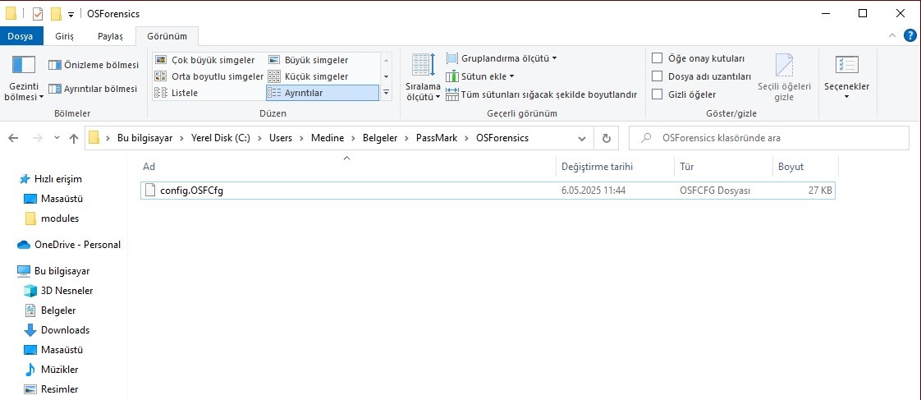The image size is (921, 400).
Task: Go up one folder level arrow
Action: 73,139
